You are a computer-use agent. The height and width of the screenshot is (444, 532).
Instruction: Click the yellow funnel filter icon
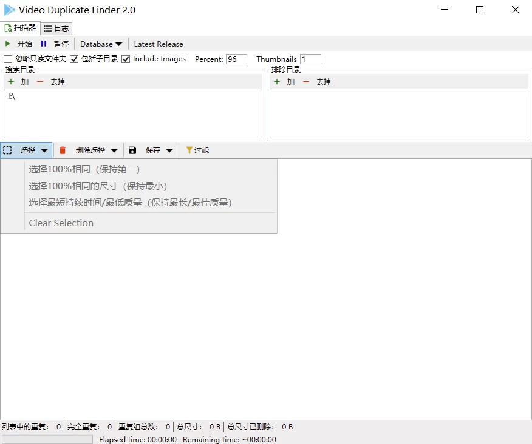(189, 150)
